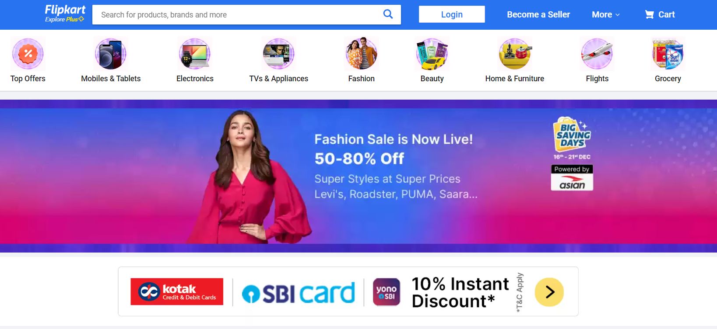This screenshot has width=717, height=329.
Task: Open the Mobiles & Tablets category icon
Action: pos(111,54)
